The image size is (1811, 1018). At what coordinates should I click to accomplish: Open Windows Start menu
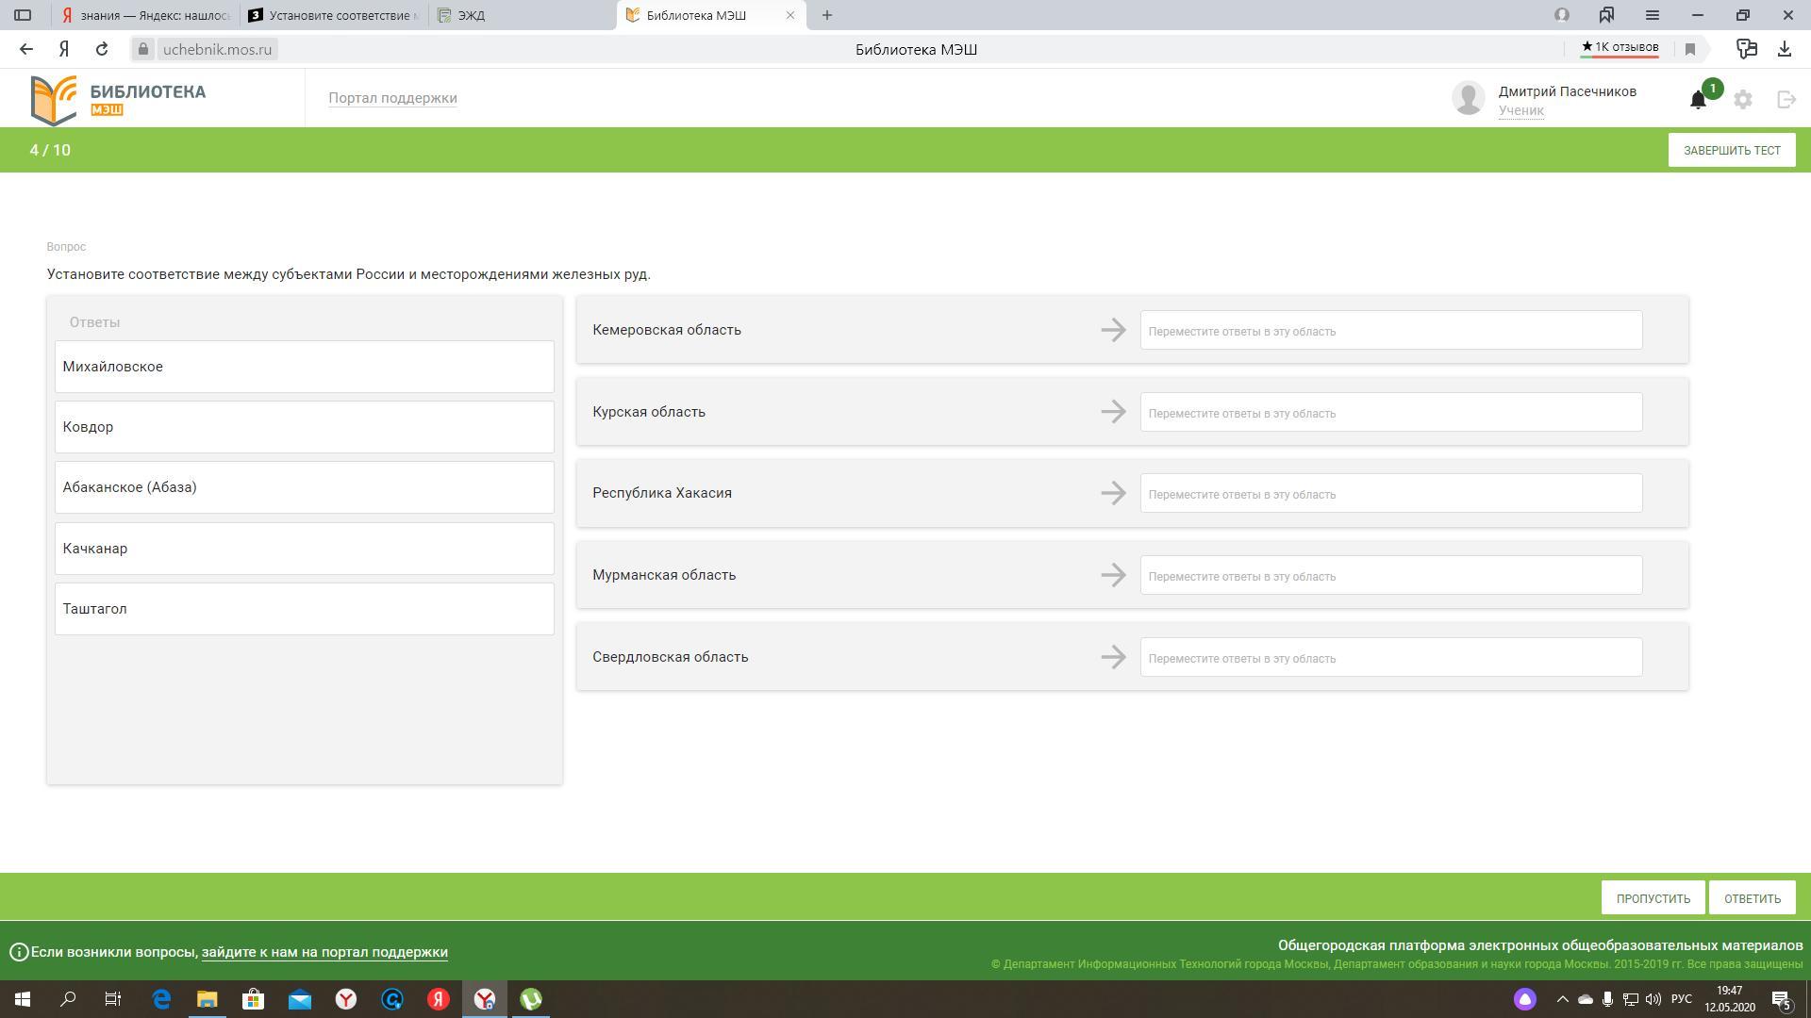[x=23, y=999]
